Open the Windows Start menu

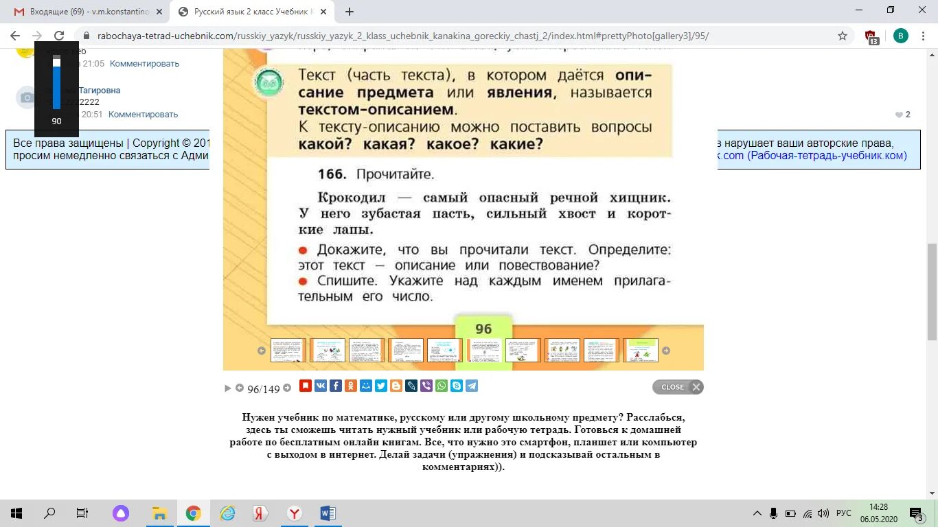[x=16, y=513]
